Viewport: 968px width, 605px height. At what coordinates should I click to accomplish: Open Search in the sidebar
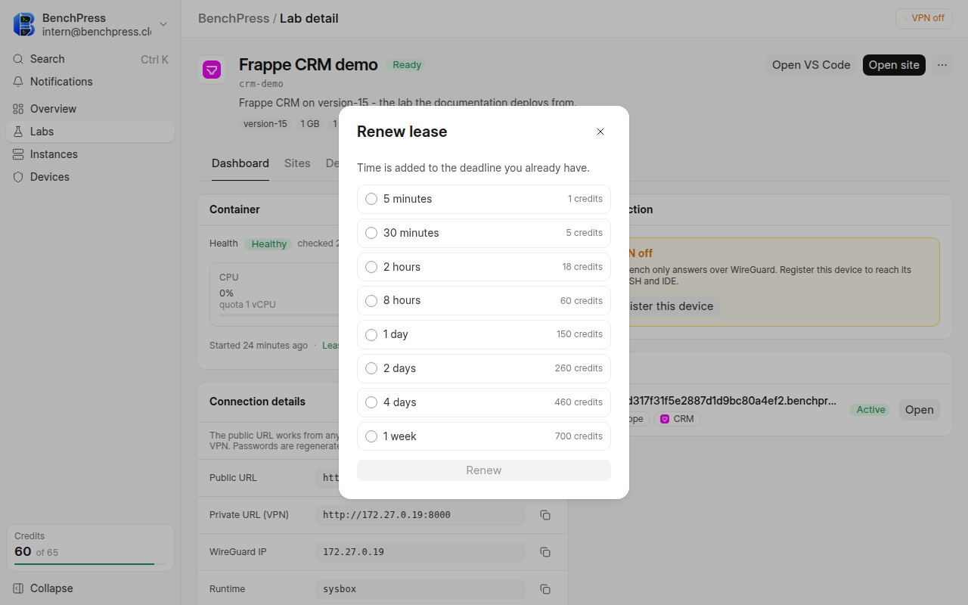click(90, 59)
